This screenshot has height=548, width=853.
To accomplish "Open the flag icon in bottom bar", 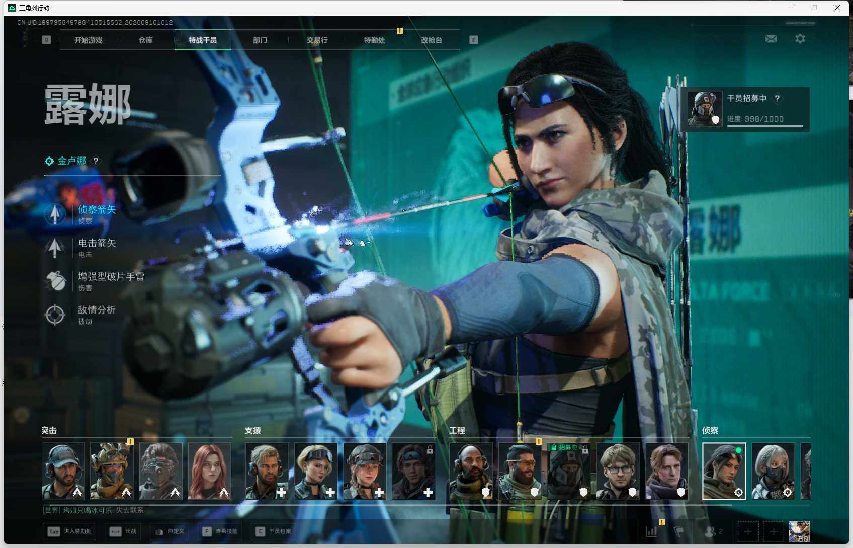I will click(x=679, y=531).
